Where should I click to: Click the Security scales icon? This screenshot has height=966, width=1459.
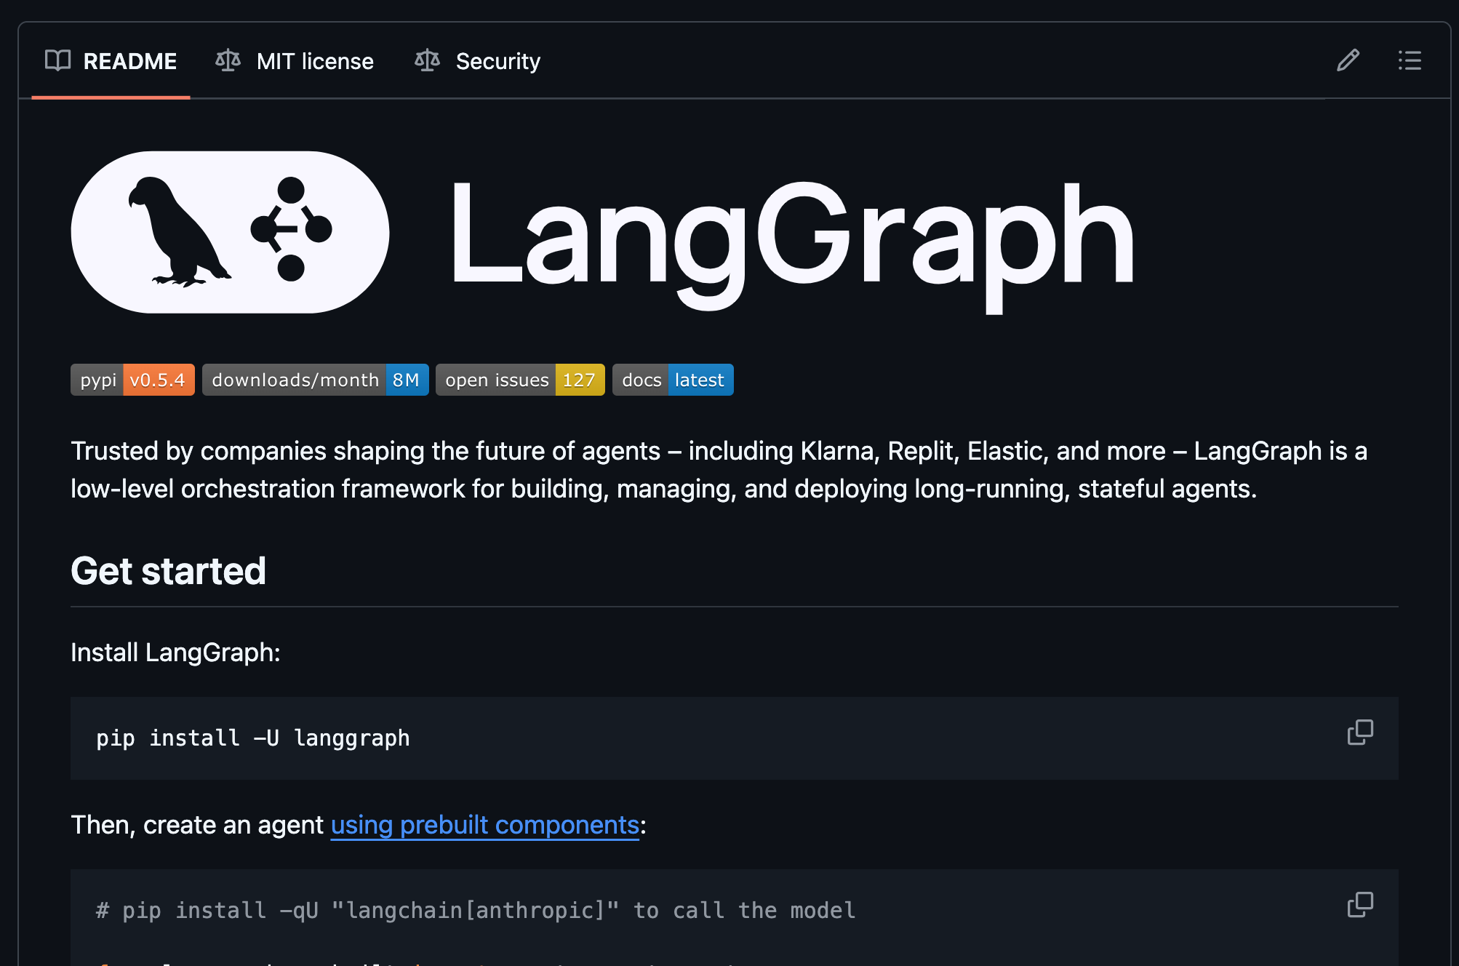(x=427, y=60)
